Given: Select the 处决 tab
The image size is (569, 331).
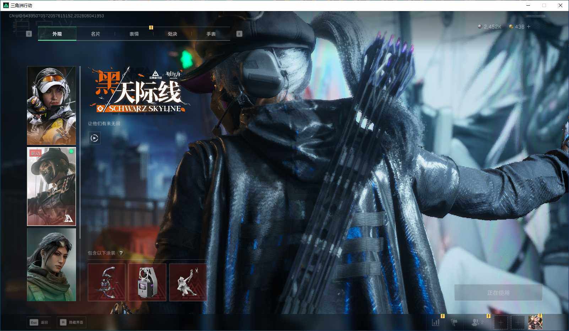Looking at the screenshot, I should point(172,34).
